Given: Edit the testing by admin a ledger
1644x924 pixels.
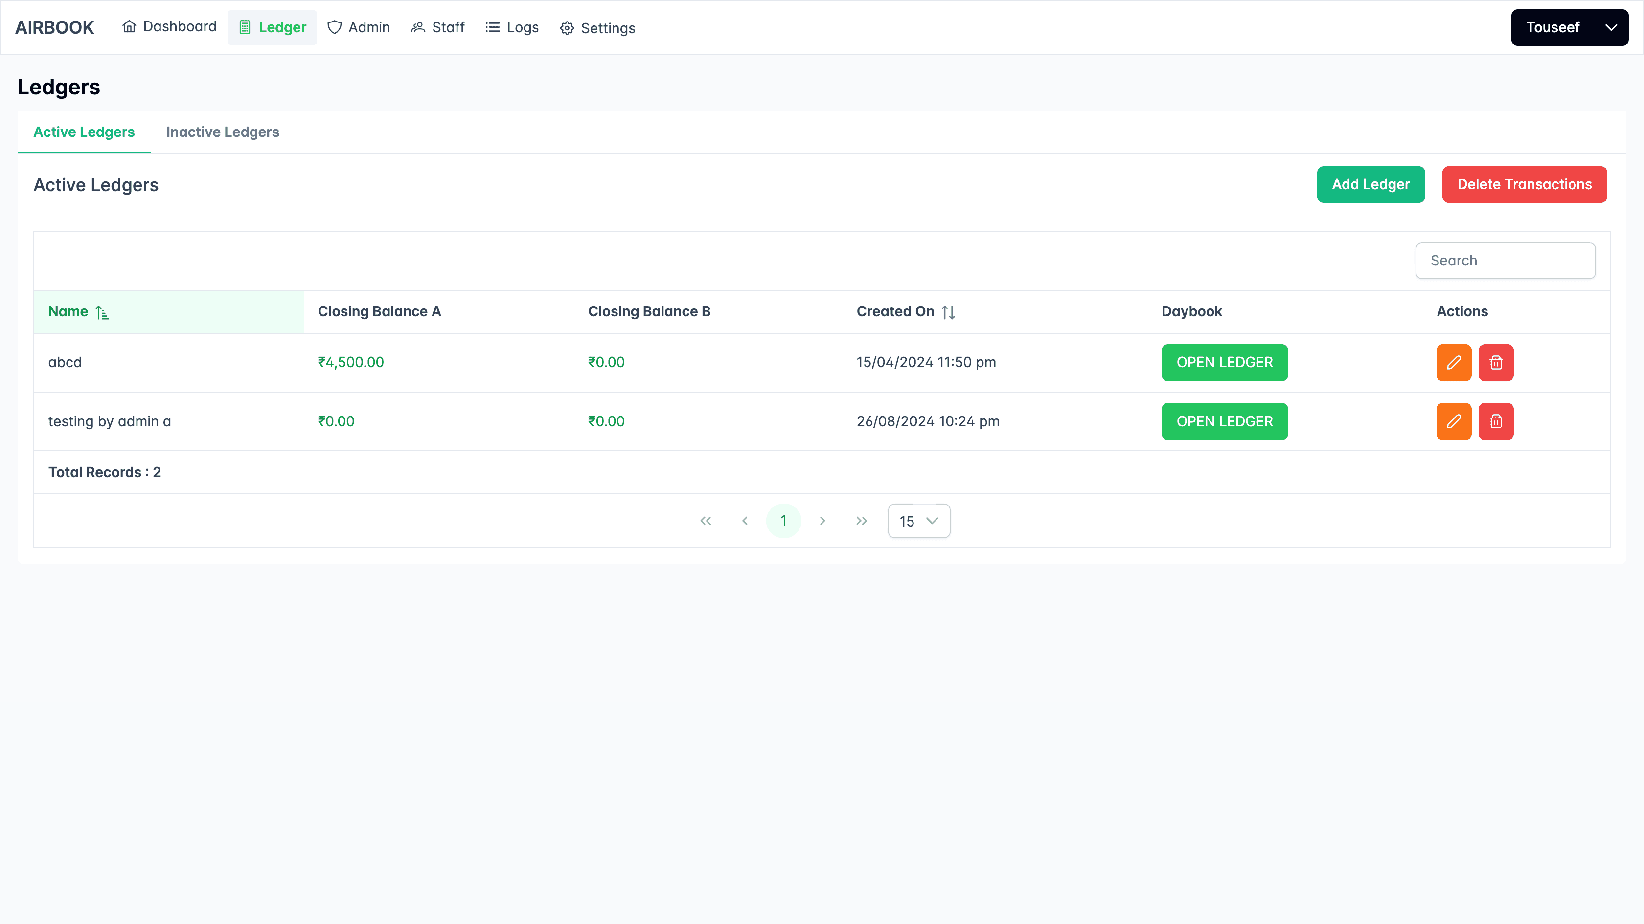Looking at the screenshot, I should 1453,421.
